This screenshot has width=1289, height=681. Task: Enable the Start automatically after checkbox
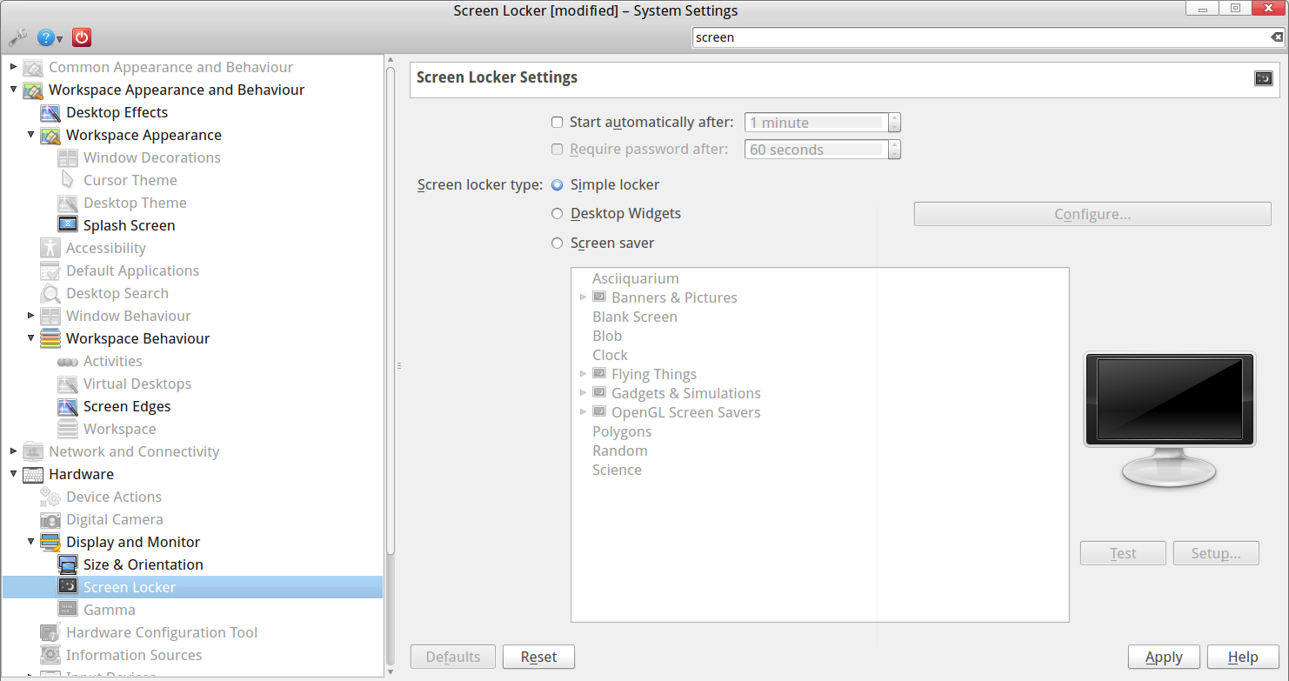click(x=558, y=123)
